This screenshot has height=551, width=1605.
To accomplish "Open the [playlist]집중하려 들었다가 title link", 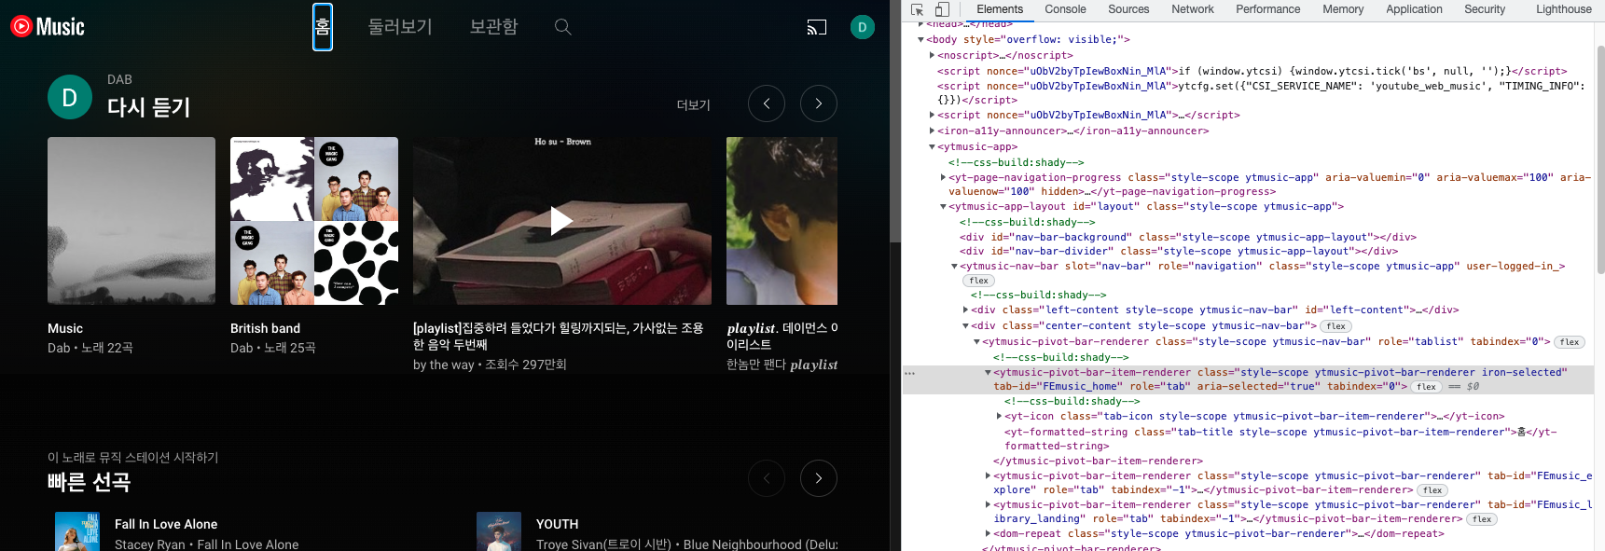I will (558, 337).
